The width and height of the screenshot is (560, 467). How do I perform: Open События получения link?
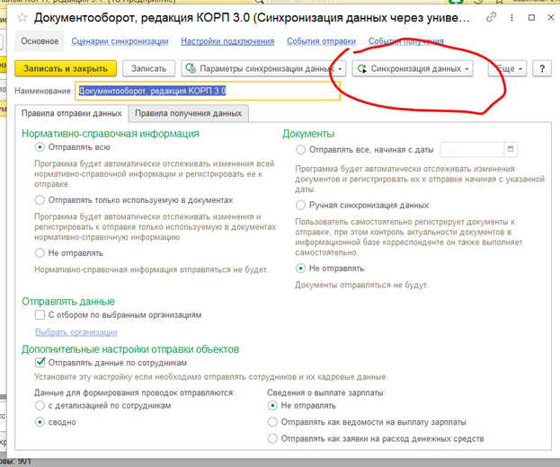coord(406,41)
